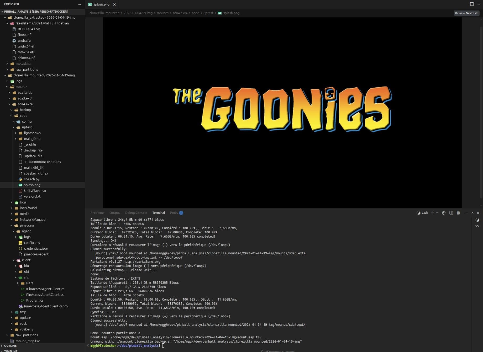Open the Explorer views and more actions menu
Image resolution: width=483 pixels, height=352 pixels.
pos(79,4)
